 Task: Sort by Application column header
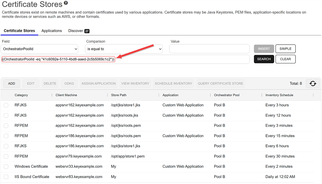pos(170,95)
